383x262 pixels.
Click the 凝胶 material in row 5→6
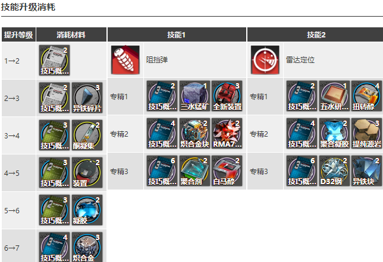87,210
